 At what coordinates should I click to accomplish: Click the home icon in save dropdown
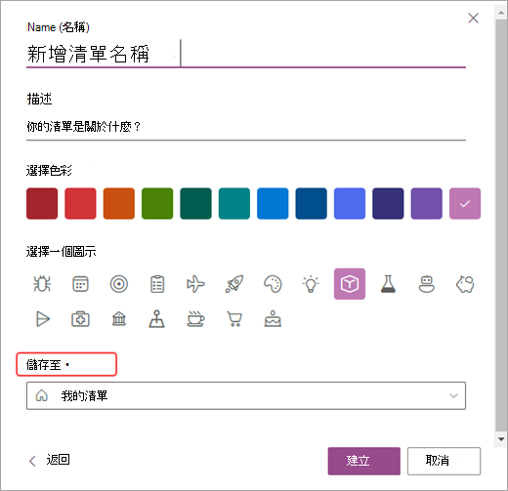[42, 395]
